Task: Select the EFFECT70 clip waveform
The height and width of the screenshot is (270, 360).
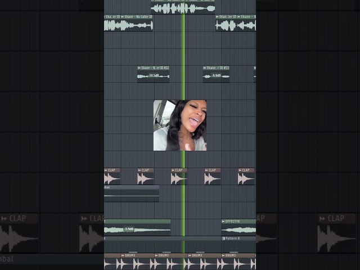Action: [x=238, y=229]
